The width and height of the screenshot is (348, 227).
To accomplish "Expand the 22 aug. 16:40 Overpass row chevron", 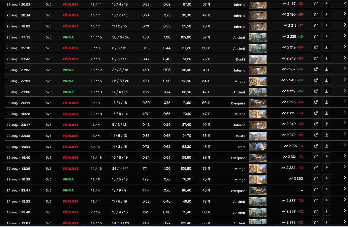I will coord(345,156).
